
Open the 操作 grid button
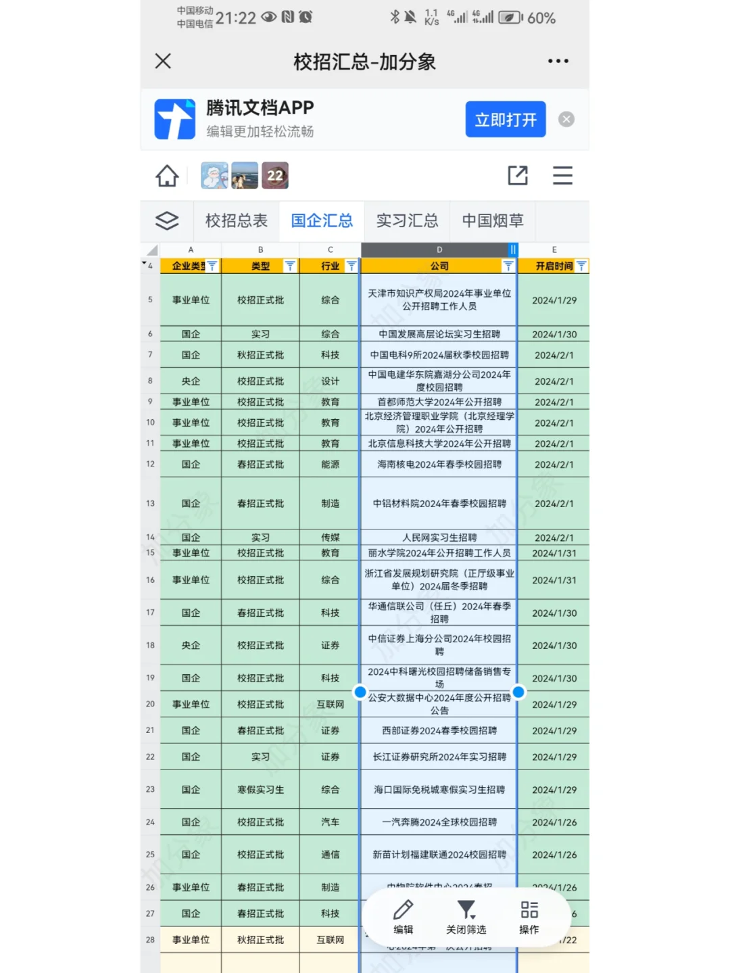pyautogui.click(x=529, y=917)
